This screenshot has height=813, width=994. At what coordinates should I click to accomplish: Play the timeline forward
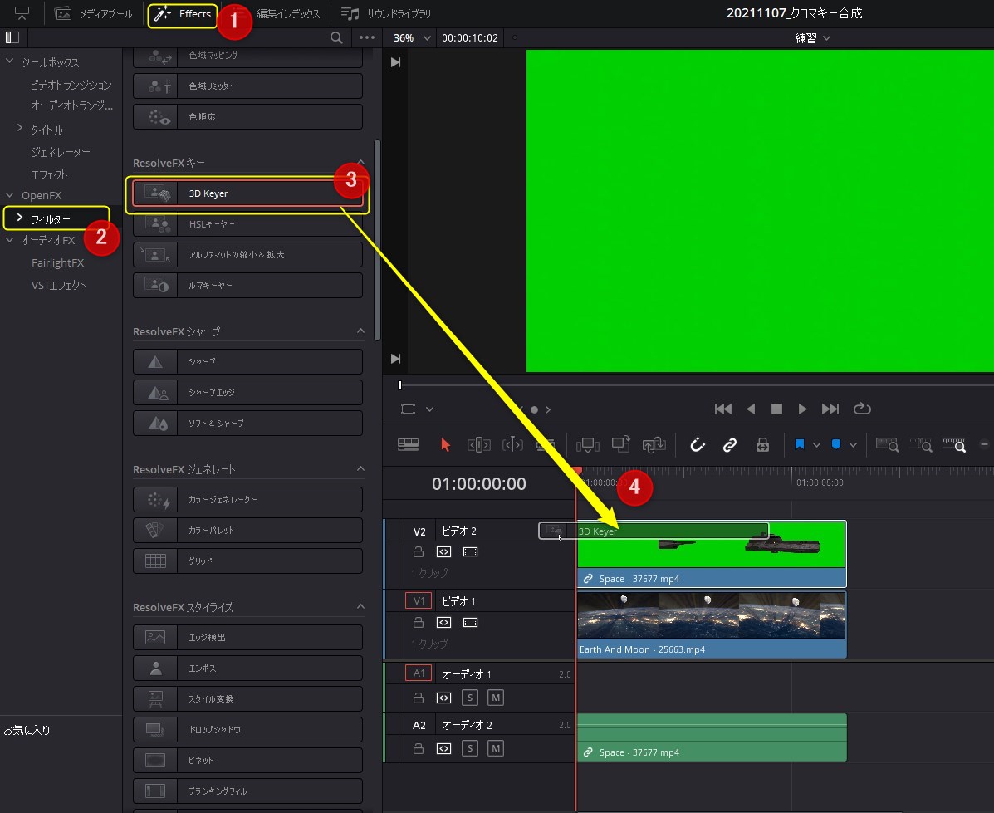[802, 409]
